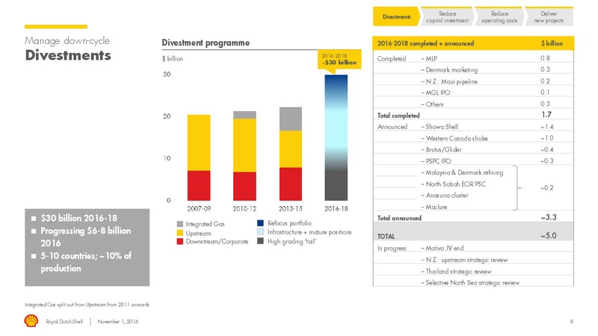Click the Downstream/Corporate red legend swatch
This screenshot has height=336, width=598.
[x=180, y=241]
